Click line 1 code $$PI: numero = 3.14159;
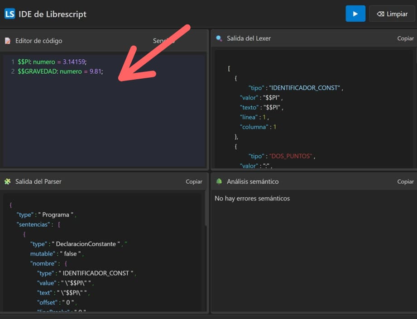The width and height of the screenshot is (417, 319). click(52, 62)
